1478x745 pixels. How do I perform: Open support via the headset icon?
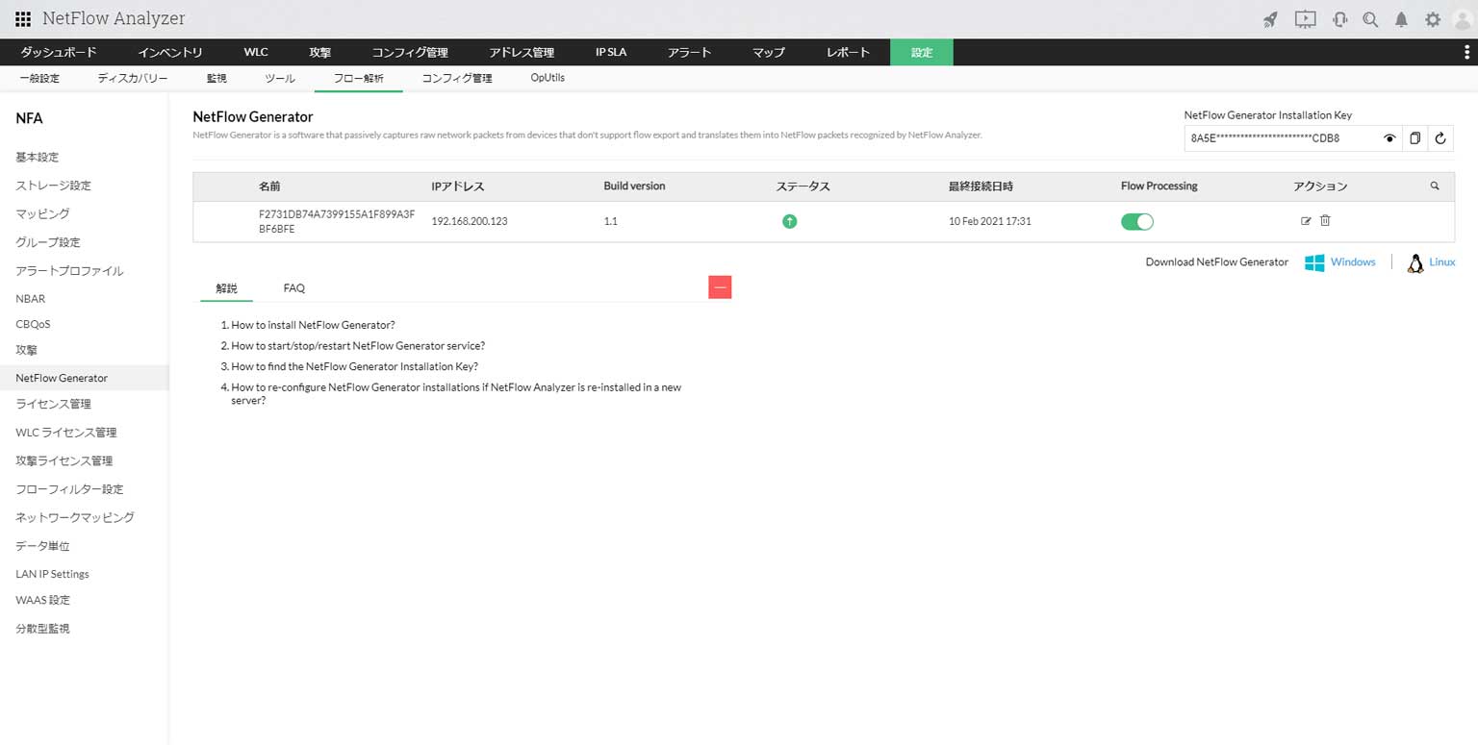pos(1338,18)
